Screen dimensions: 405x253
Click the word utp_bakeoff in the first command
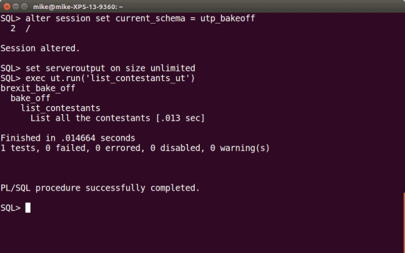227,19
